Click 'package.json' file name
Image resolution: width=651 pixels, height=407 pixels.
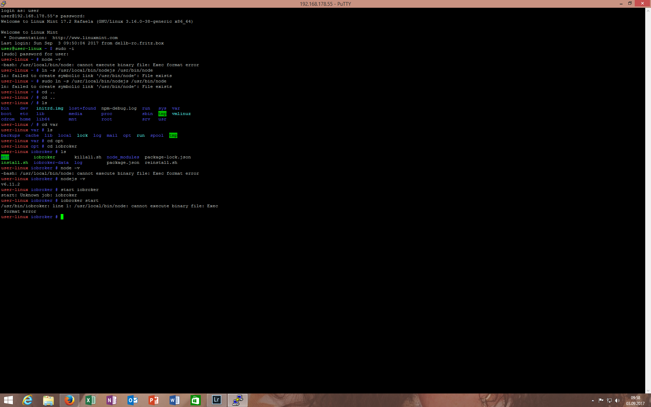123,162
